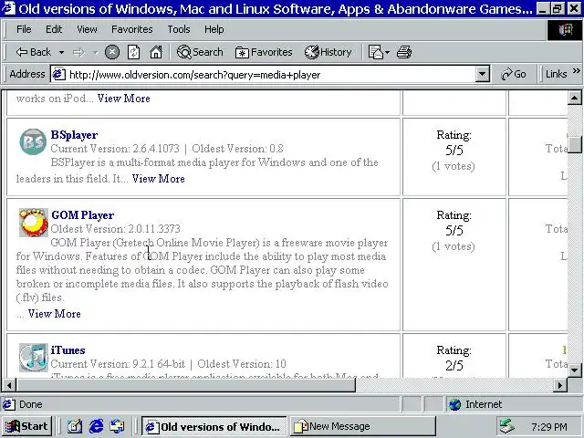Click the Internet zone globe in status bar

(x=454, y=404)
